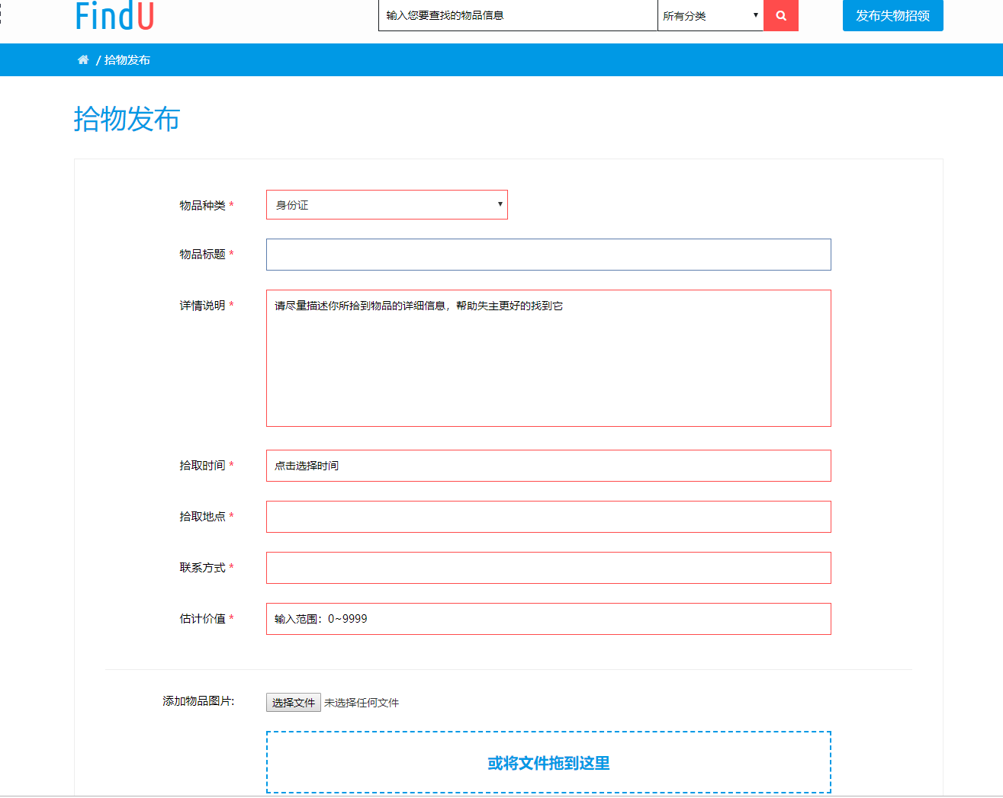Click the 发布失物招领 button
This screenshot has width=1003, height=798.
pos(892,15)
